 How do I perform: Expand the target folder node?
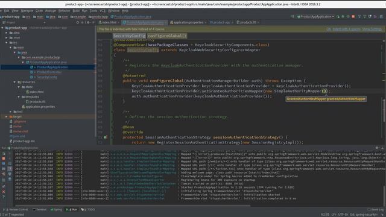(x=7, y=116)
